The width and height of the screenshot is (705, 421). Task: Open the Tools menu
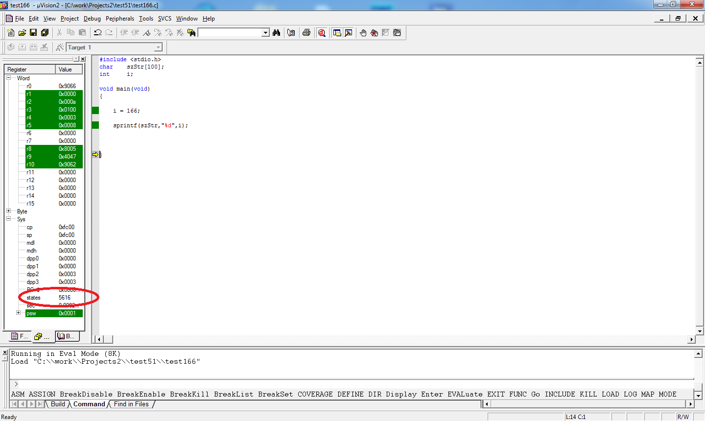point(146,19)
